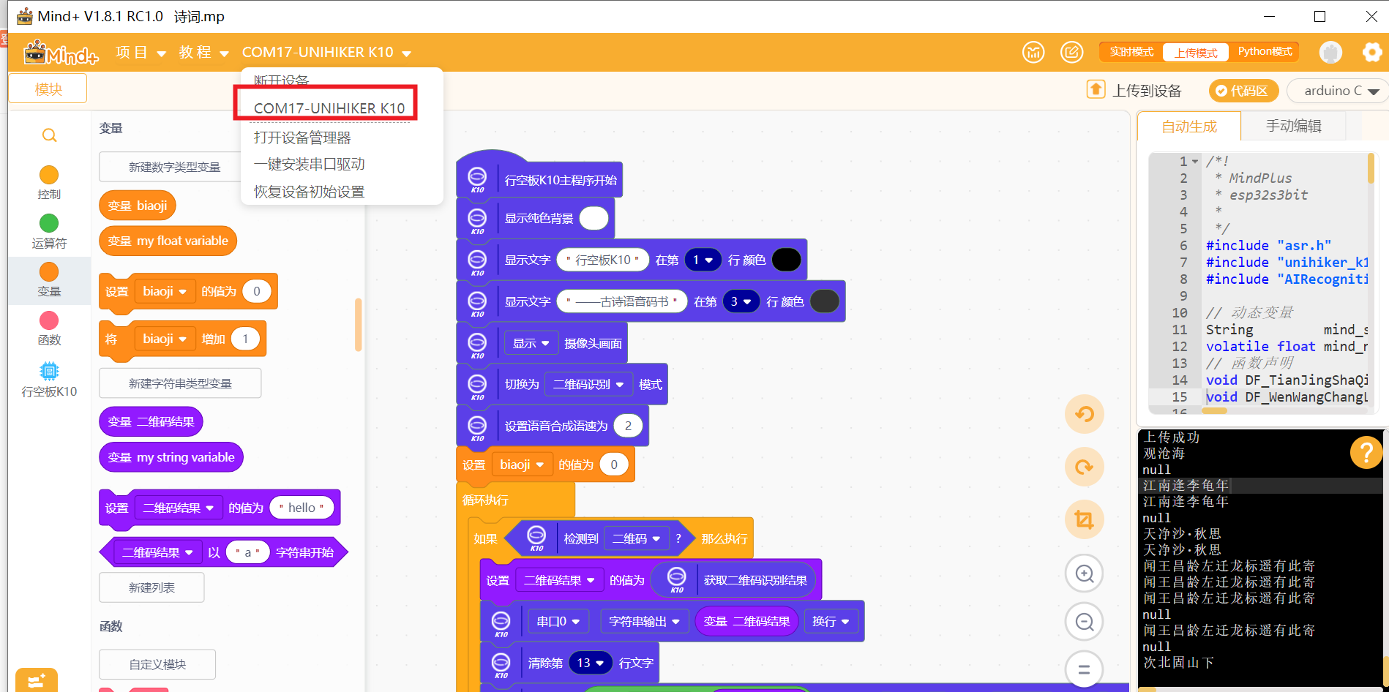Image resolution: width=1389 pixels, height=692 pixels.
Task: Zoom out on the workspace
Action: pyautogui.click(x=1084, y=622)
